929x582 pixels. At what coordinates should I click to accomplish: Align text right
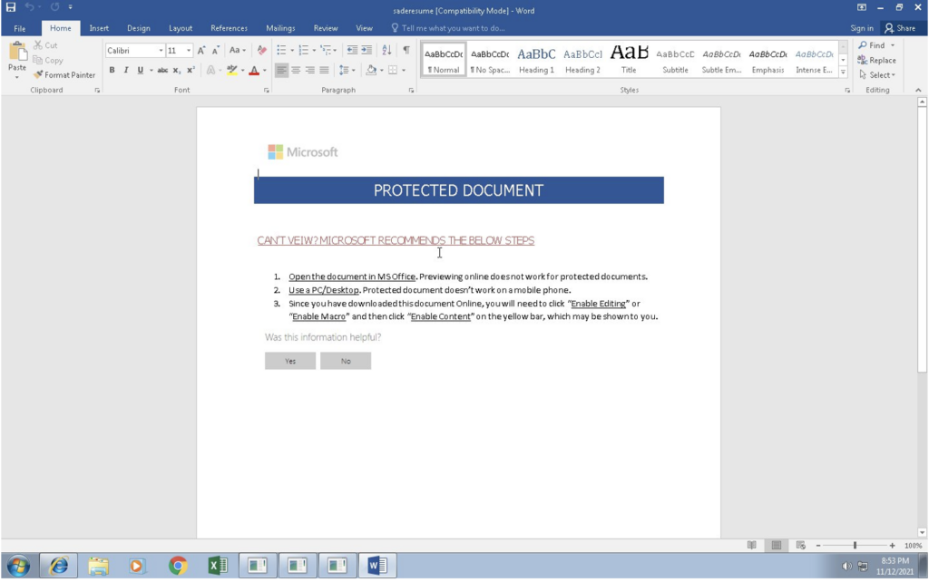click(310, 70)
